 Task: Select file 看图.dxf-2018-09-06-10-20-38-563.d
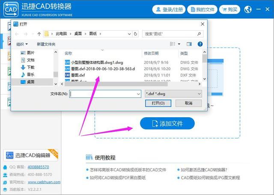point(103,68)
